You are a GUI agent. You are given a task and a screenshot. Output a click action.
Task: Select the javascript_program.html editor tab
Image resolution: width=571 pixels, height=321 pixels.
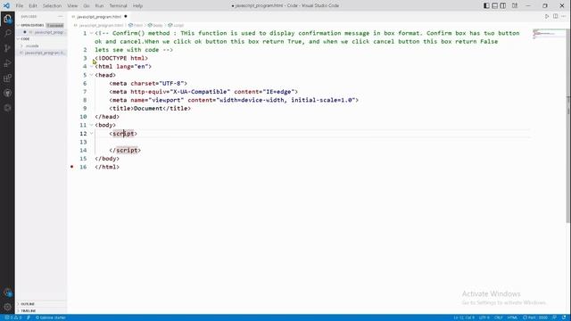99,17
